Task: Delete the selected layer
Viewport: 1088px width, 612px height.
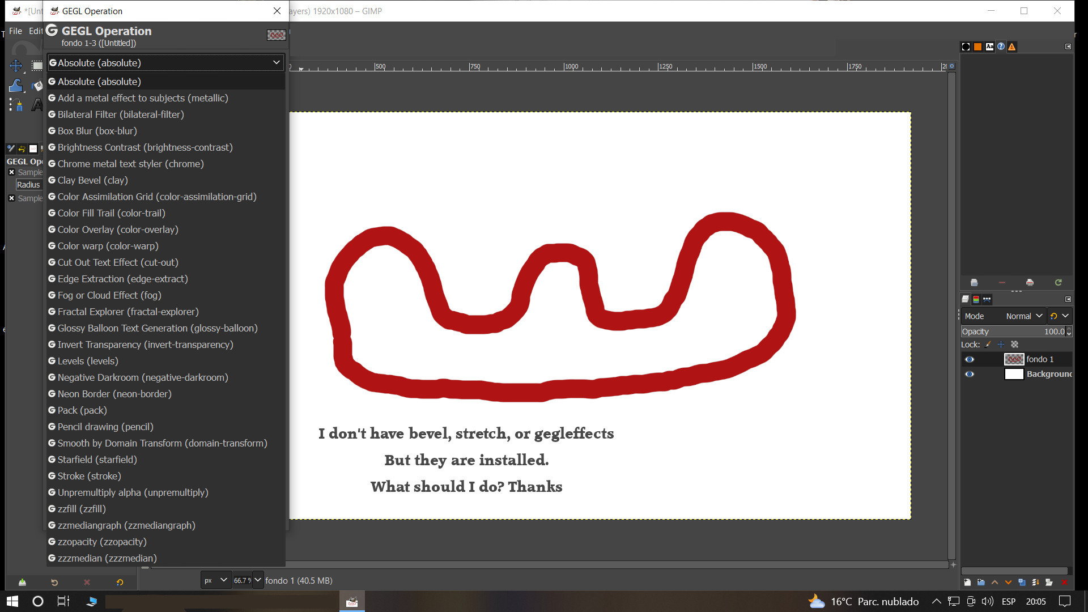Action: click(x=1064, y=582)
